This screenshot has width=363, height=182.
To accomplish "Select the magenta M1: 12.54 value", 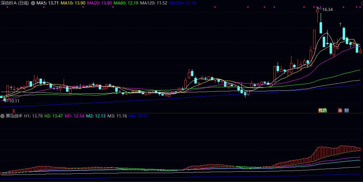I will [x=75, y=116].
